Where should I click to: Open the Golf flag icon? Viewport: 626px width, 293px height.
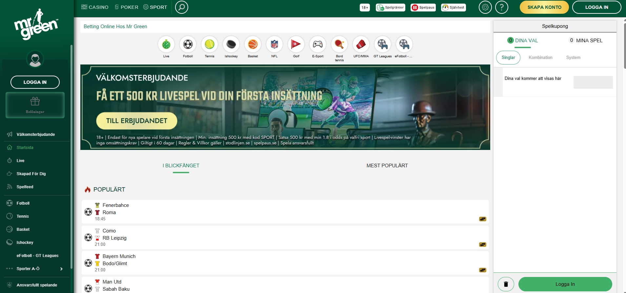coord(296,44)
